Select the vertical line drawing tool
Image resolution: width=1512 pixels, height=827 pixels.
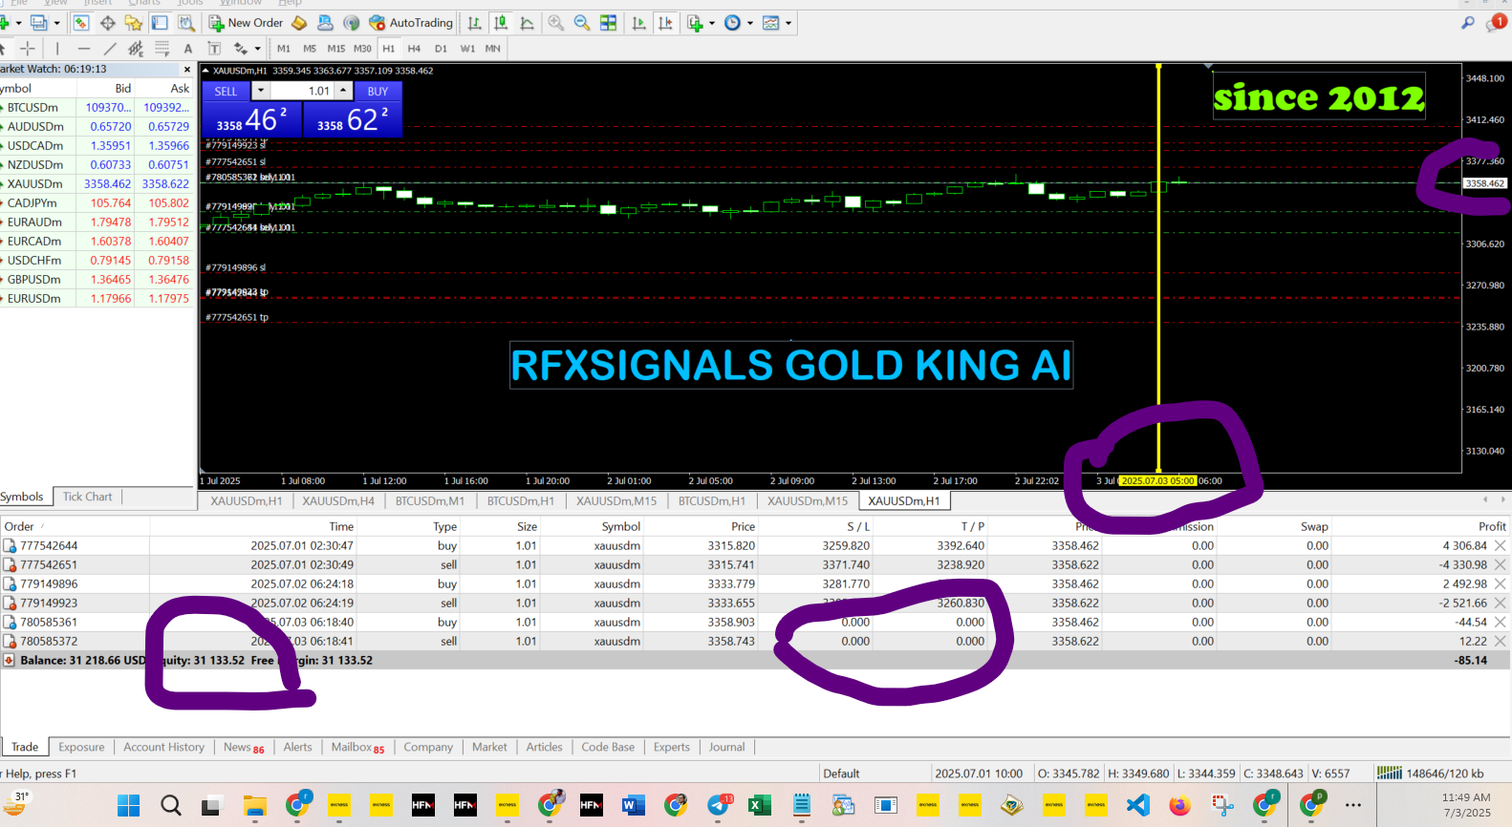(x=57, y=49)
